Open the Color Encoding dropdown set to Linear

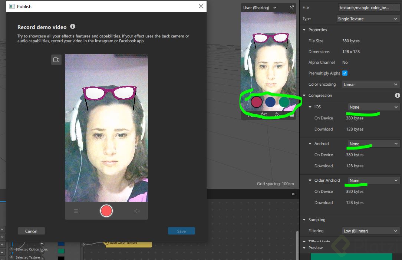pos(370,84)
